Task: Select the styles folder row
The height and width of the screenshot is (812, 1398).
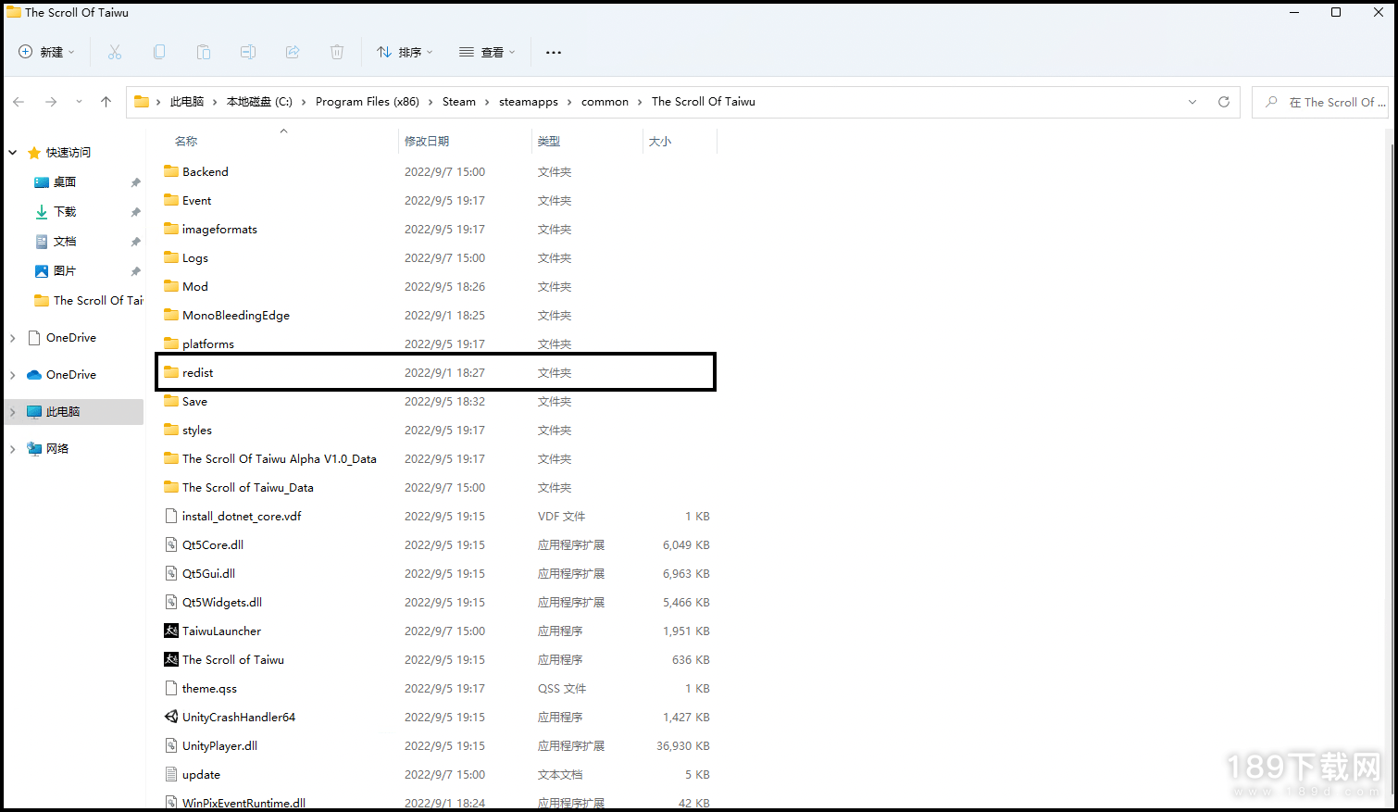Action: tap(437, 430)
